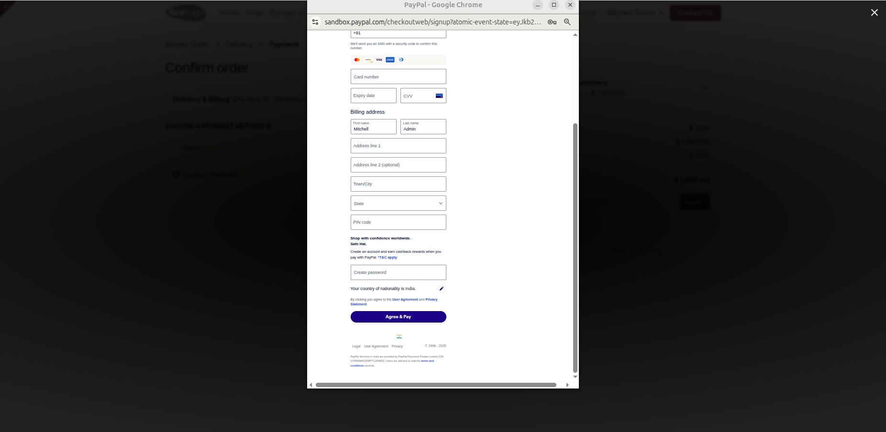Viewport: 886px width, 432px height.
Task: Open the terms and conditions link
Action: point(392,363)
